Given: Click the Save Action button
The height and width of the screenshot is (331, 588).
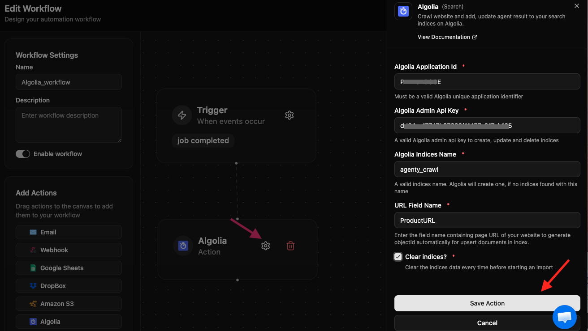Looking at the screenshot, I should [x=487, y=303].
